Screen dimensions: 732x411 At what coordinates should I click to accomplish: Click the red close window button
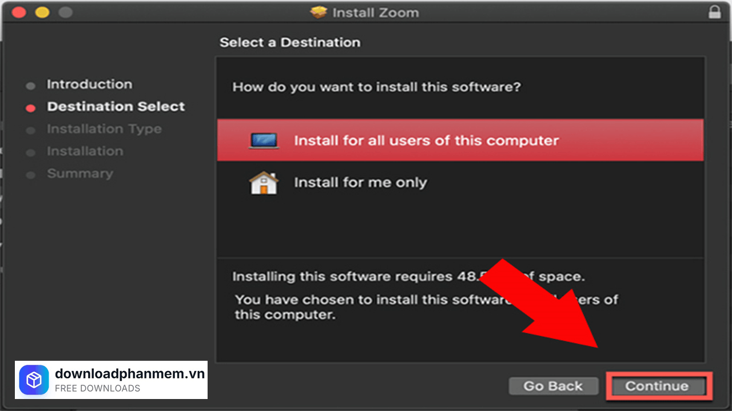[x=19, y=12]
